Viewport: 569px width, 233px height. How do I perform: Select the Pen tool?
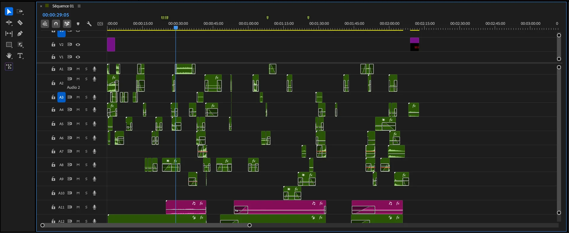(20, 34)
